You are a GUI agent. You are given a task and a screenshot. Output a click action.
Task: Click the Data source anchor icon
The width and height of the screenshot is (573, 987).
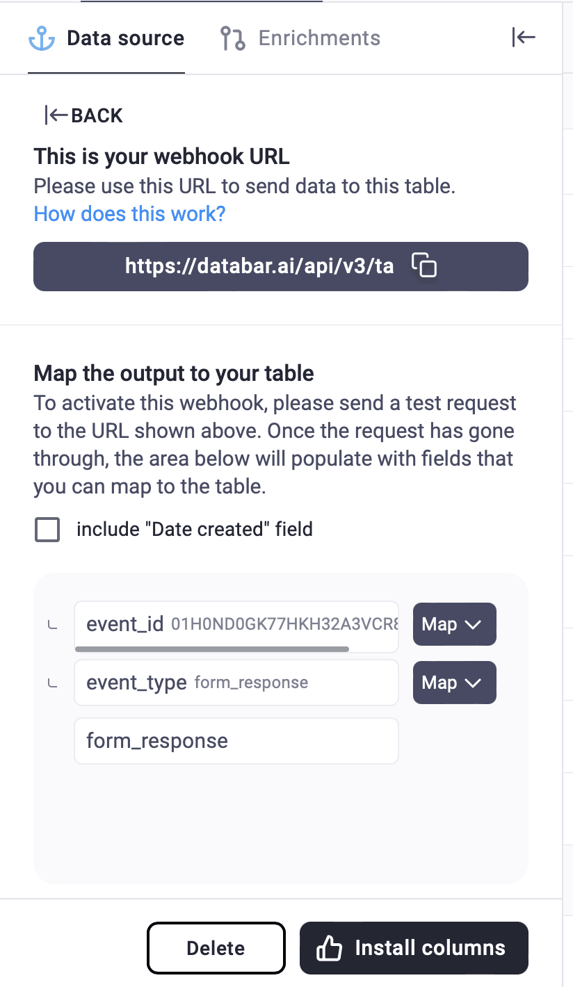tap(42, 38)
